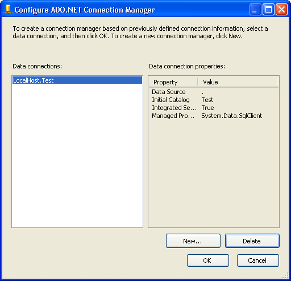Click the New... button
The height and width of the screenshot is (281, 291).
tap(193, 241)
